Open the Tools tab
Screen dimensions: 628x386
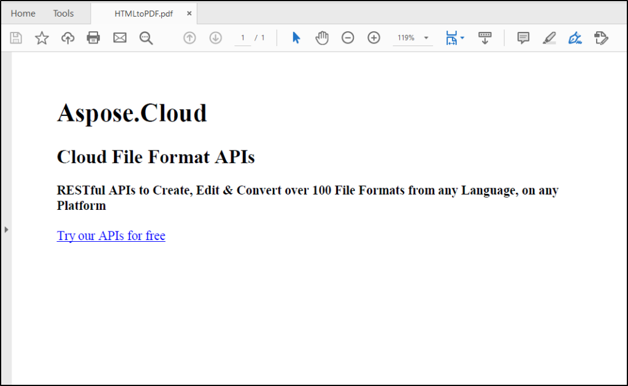63,14
